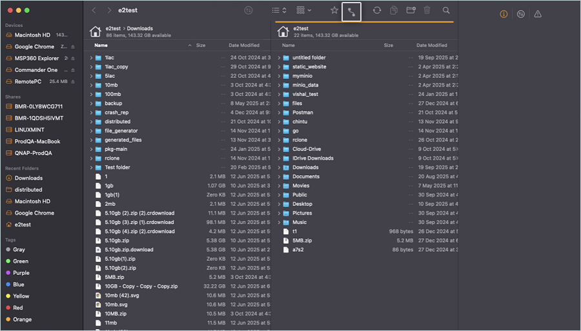Sort left pane by Name column
581x331 pixels.
[101, 46]
